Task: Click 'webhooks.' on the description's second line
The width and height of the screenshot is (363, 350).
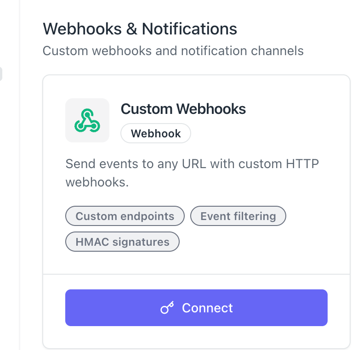Action: (97, 182)
